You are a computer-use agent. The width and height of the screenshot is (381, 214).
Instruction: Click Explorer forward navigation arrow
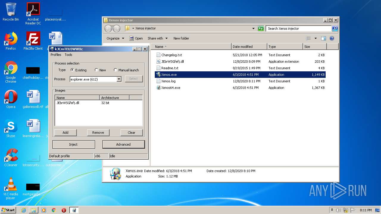tap(117, 29)
